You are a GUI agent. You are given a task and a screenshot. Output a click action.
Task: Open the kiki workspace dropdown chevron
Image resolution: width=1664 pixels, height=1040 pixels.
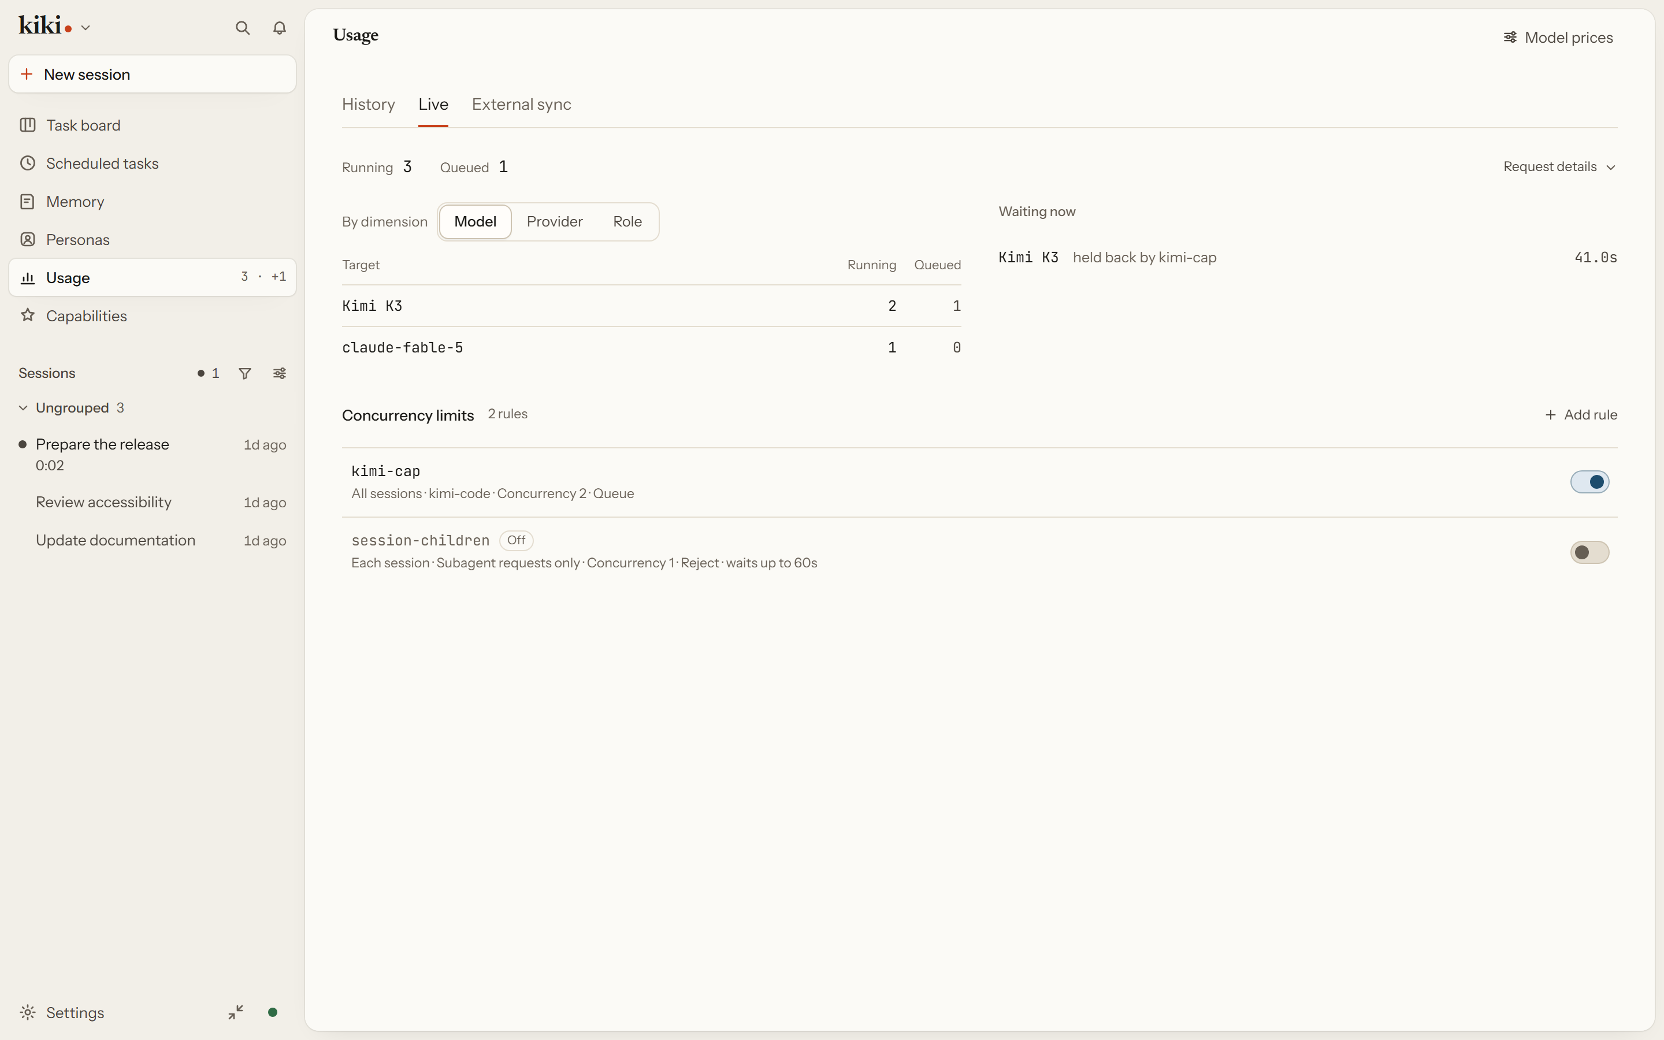(x=86, y=28)
